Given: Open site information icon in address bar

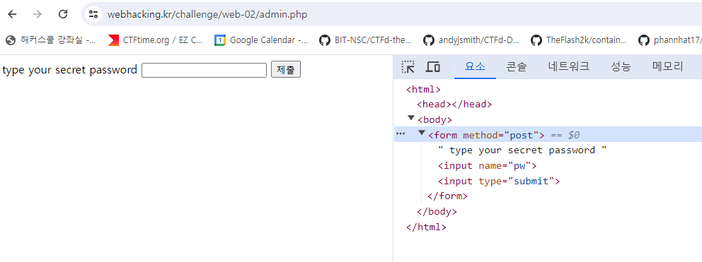Looking at the screenshot, I should pos(93,14).
